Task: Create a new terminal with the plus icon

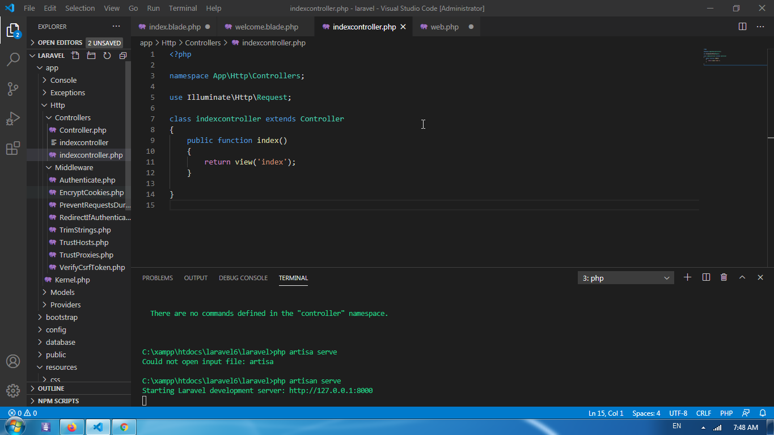Action: click(x=688, y=277)
